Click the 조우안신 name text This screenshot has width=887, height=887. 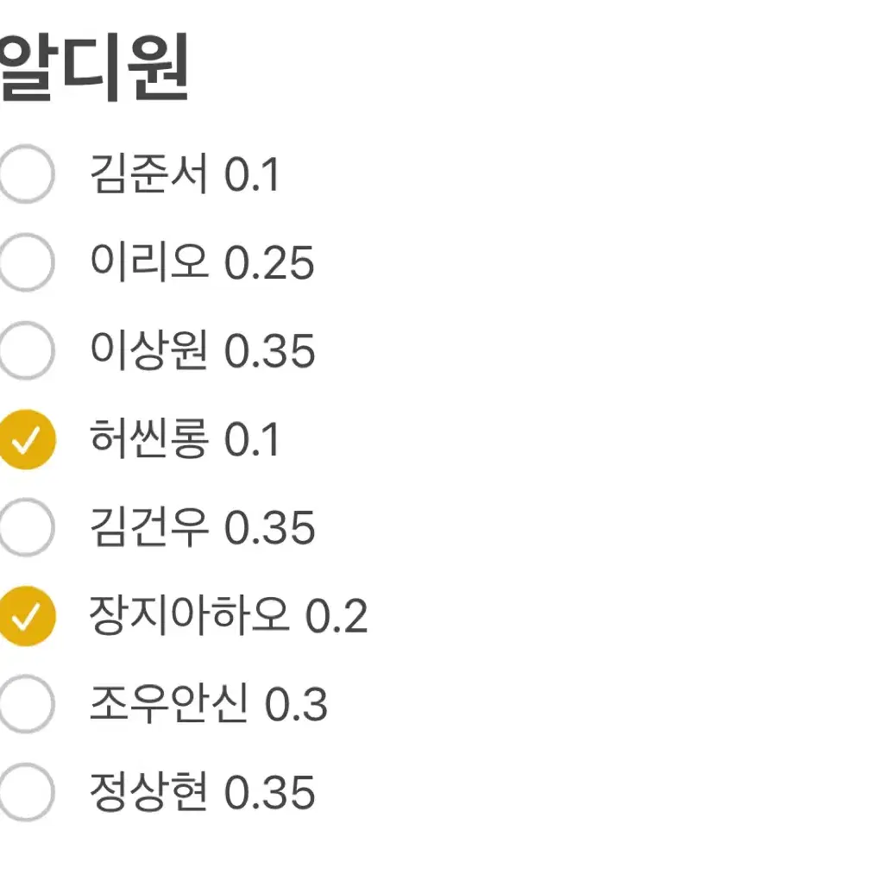click(x=168, y=705)
